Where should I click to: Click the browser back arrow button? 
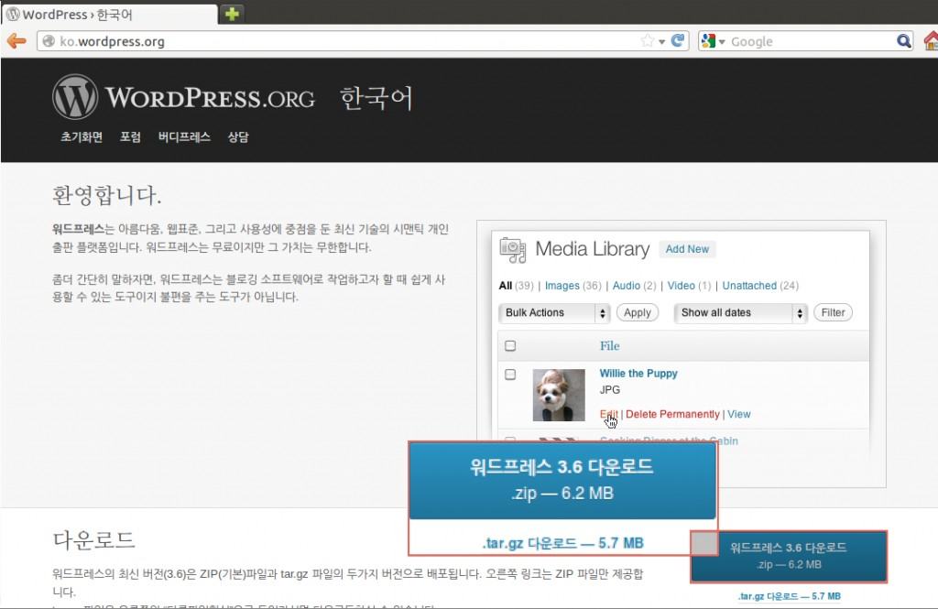click(16, 41)
